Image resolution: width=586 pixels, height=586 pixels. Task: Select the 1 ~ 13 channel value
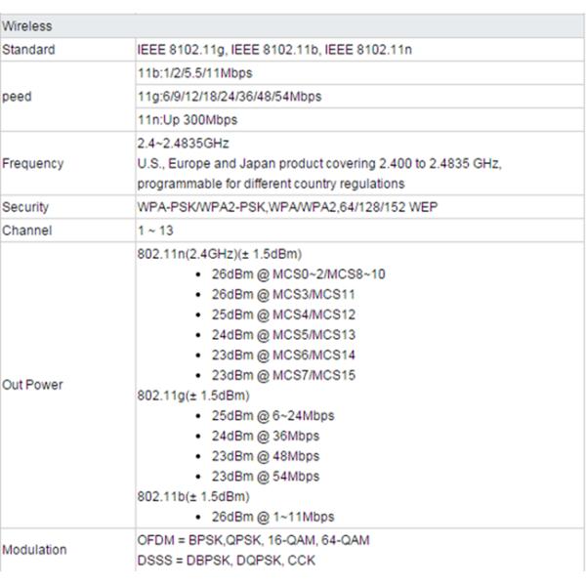click(155, 230)
